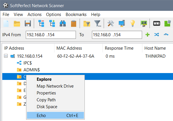Click the expand tree toolbar icon

click(x=52, y=23)
